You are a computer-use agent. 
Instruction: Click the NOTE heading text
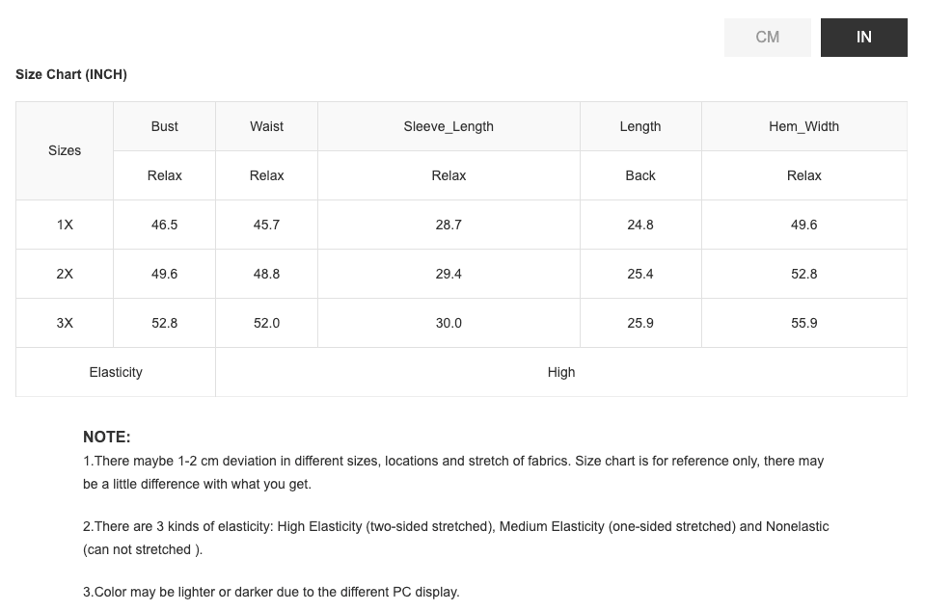tap(107, 437)
